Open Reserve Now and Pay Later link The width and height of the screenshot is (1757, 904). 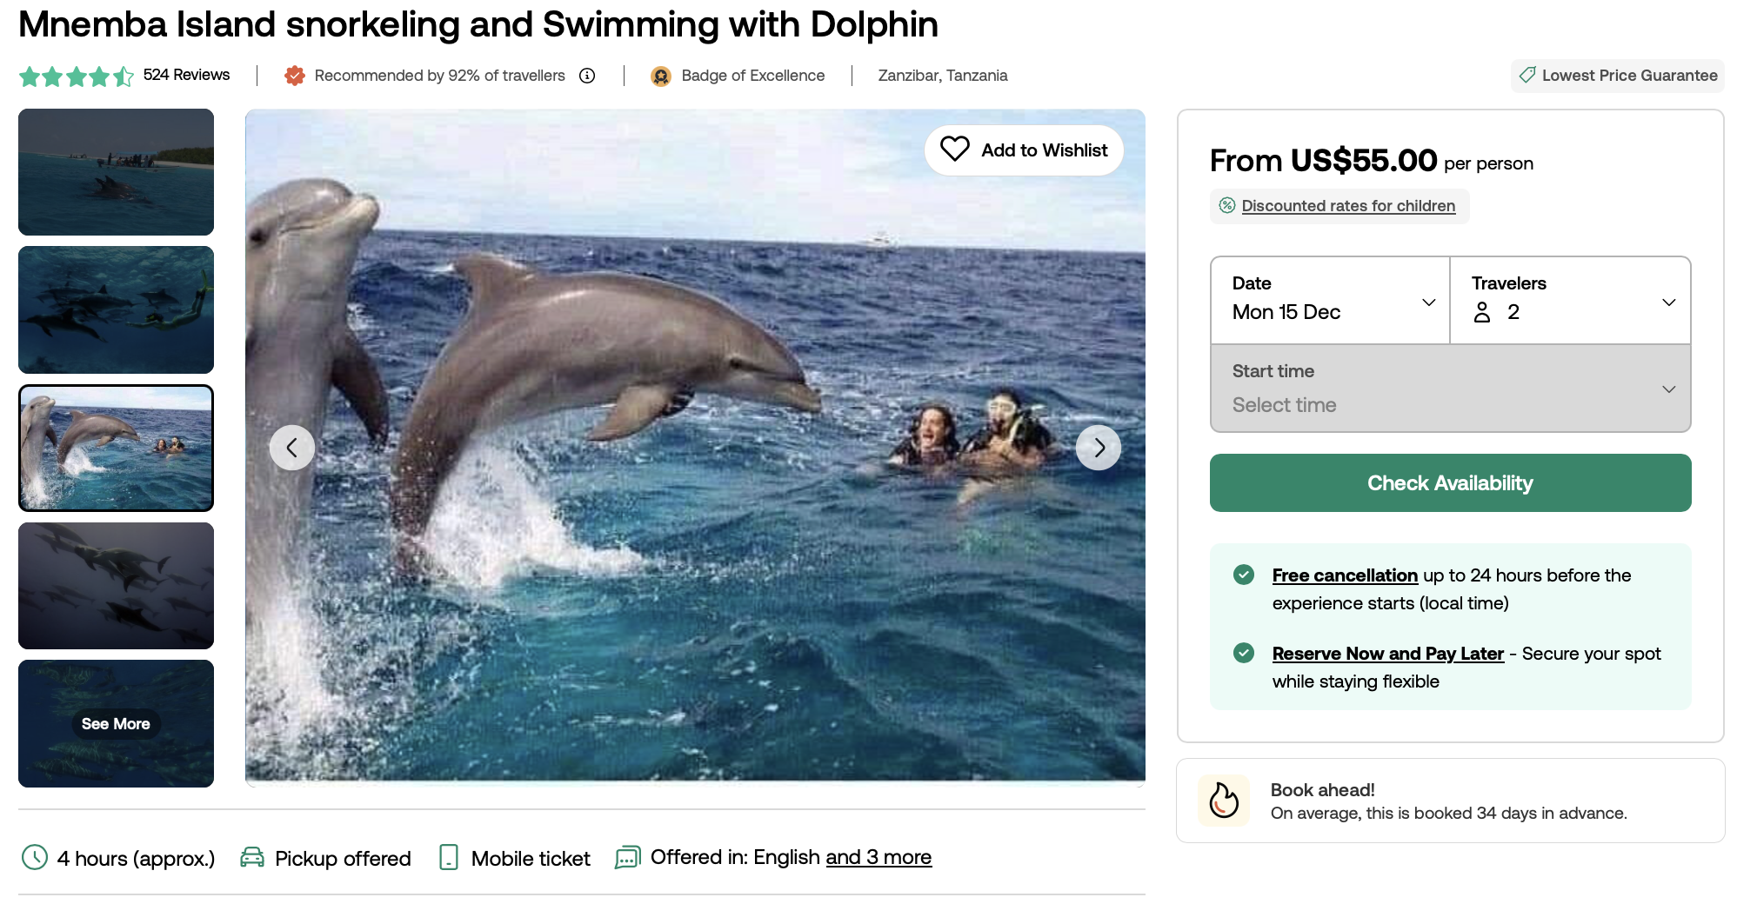1388,654
